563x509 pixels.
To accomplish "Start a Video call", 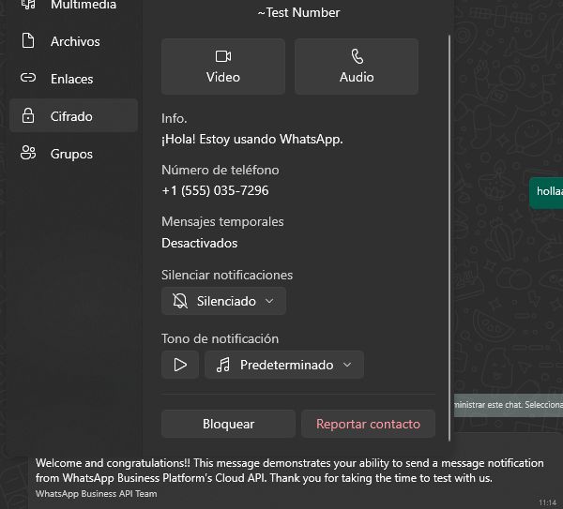I will click(223, 67).
